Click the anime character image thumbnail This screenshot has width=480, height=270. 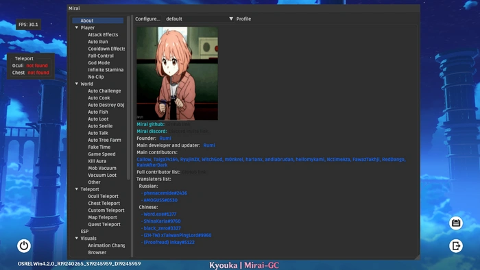(x=177, y=73)
